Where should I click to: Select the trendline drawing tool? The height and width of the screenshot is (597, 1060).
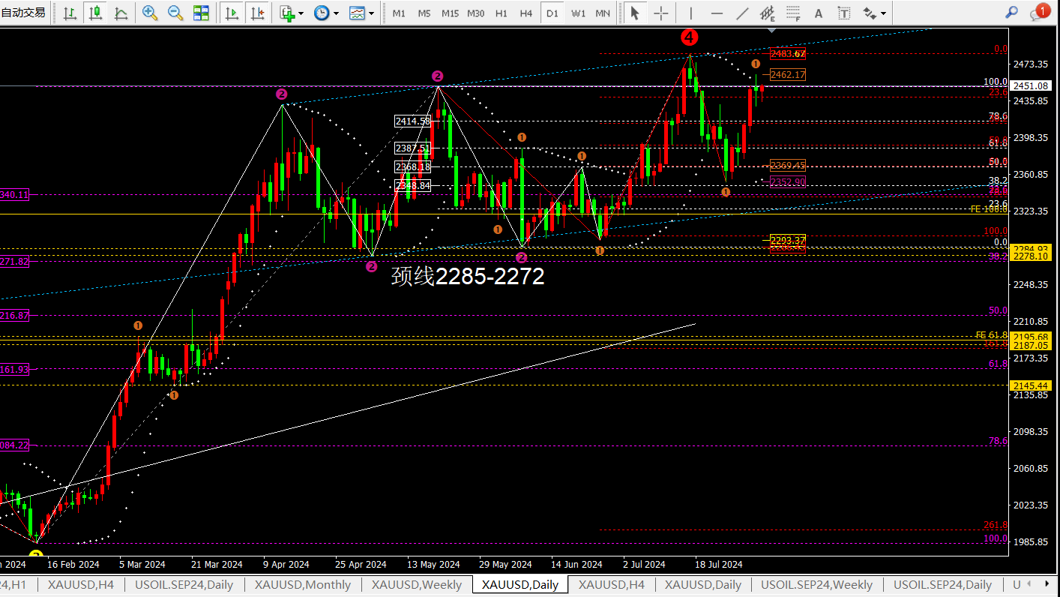pyautogui.click(x=741, y=13)
